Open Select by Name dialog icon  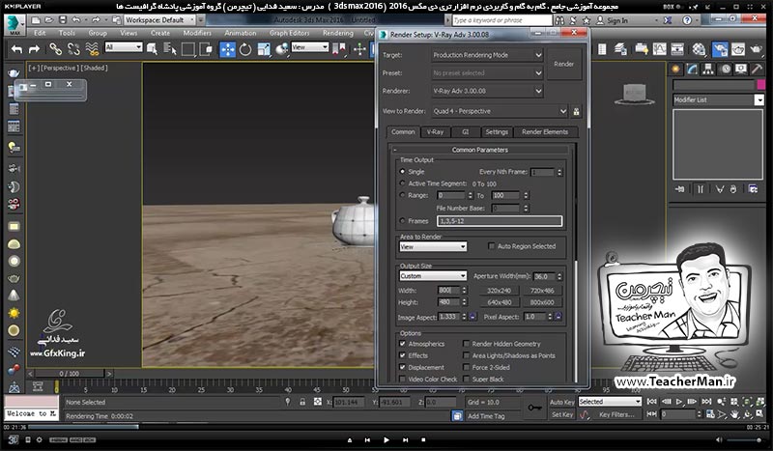click(170, 49)
